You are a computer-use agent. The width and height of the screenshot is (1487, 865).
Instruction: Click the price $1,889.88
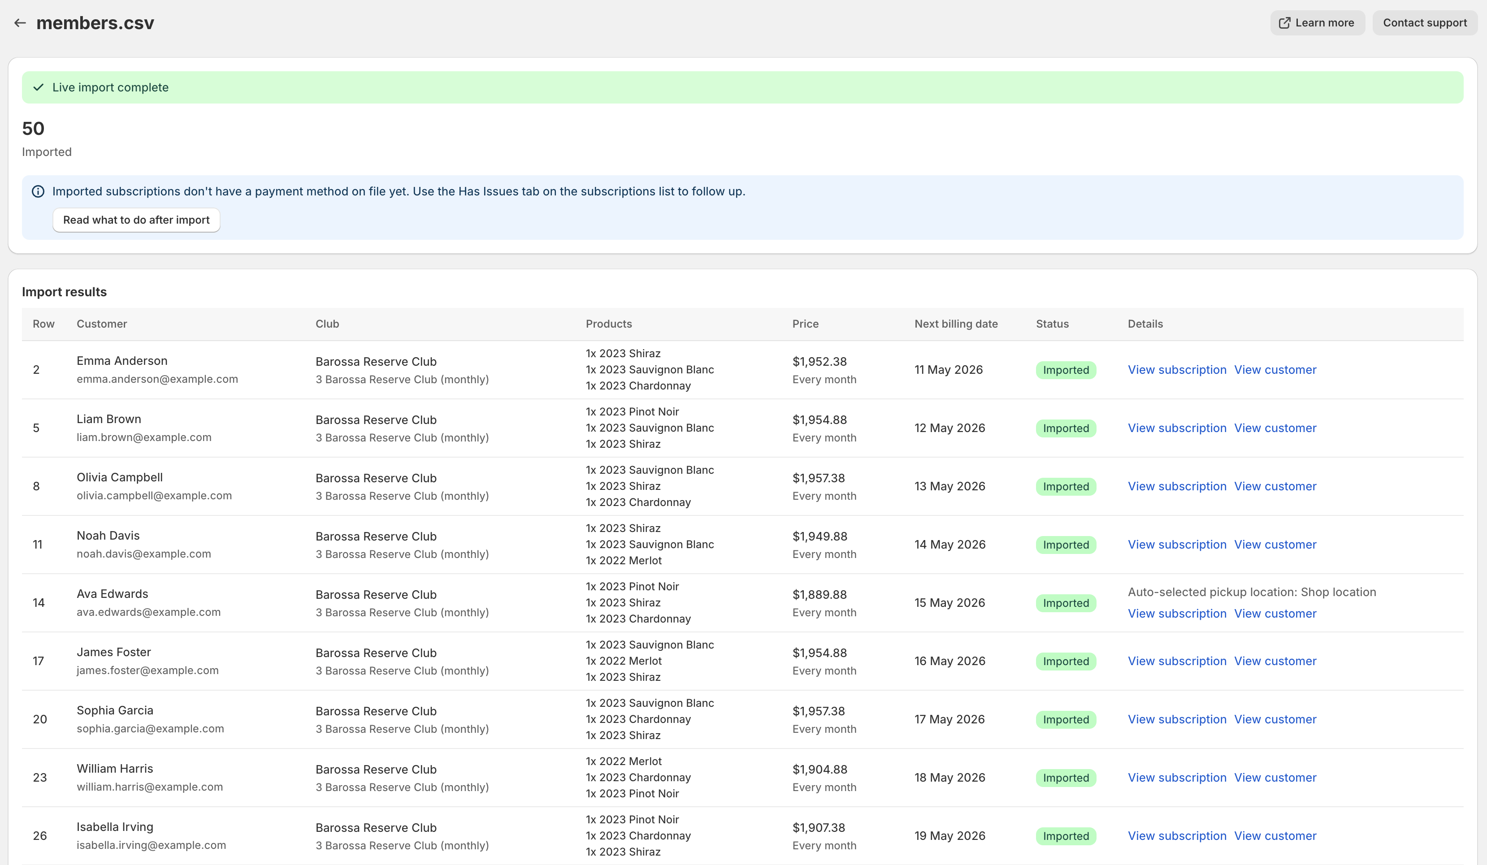pyautogui.click(x=819, y=595)
